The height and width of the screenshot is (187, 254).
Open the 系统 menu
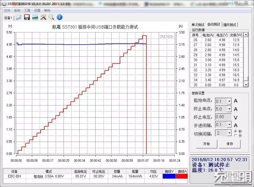17,11
